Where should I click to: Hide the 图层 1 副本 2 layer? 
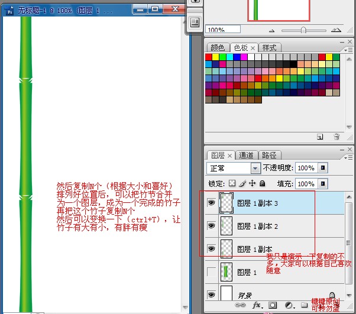tap(211, 226)
